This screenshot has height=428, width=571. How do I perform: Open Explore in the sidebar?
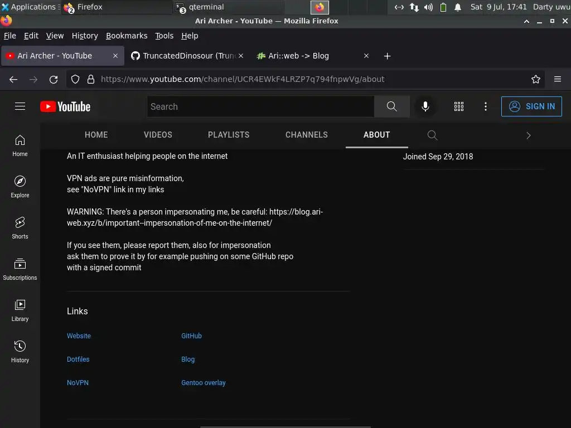pyautogui.click(x=20, y=187)
